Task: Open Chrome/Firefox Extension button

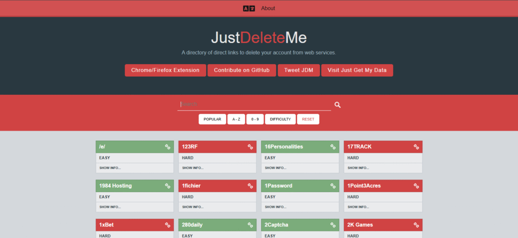Action: (165, 71)
